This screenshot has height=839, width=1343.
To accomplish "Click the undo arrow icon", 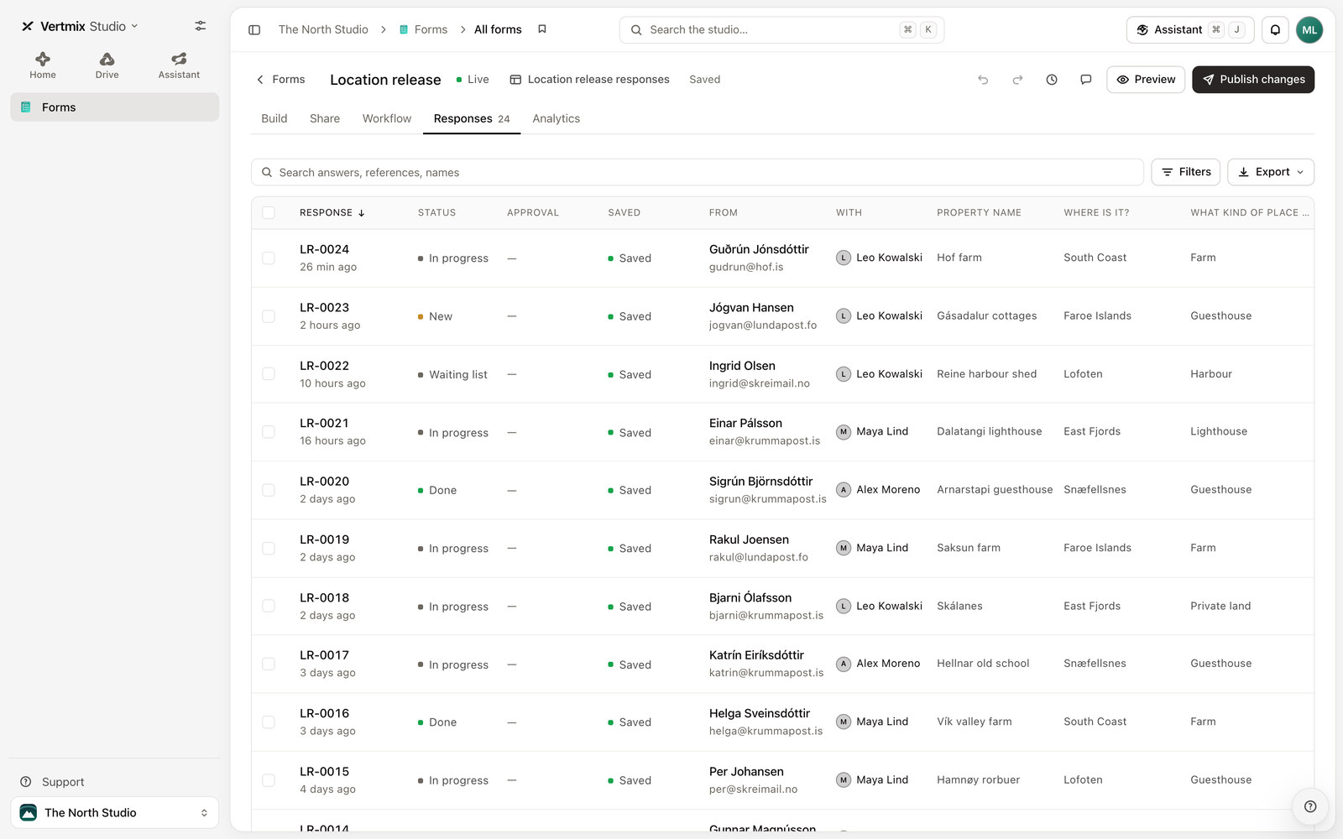I will tap(983, 80).
